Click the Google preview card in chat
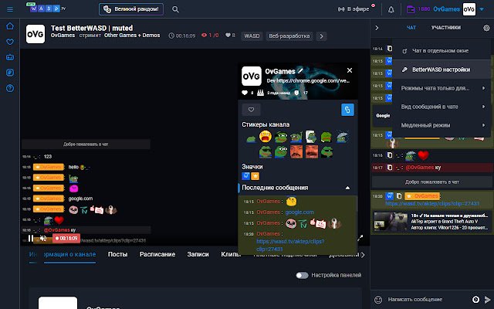494x309 pixels. [x=382, y=116]
